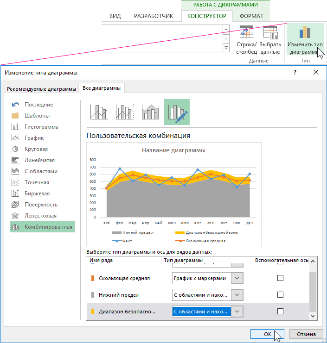Switch to Рекомендуемые диаграммы tab
Image resolution: width=327 pixels, height=343 pixels.
pyautogui.click(x=41, y=89)
